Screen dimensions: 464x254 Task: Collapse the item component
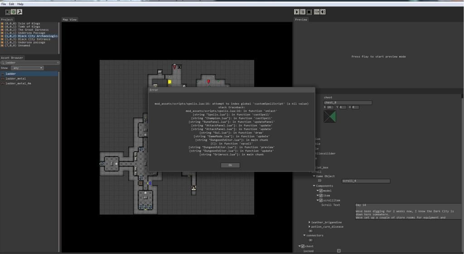pos(318,196)
